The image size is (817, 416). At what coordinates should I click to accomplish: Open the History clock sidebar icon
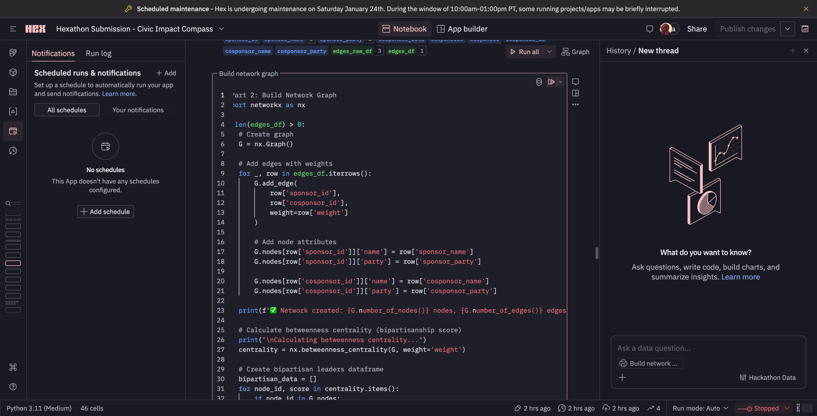pyautogui.click(x=13, y=151)
